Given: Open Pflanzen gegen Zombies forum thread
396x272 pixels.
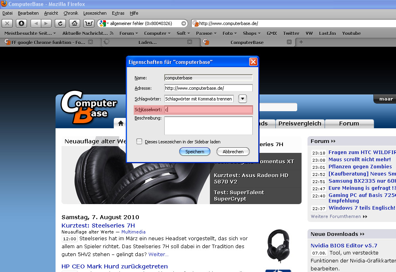Looking at the screenshot, I should (x=360, y=167).
